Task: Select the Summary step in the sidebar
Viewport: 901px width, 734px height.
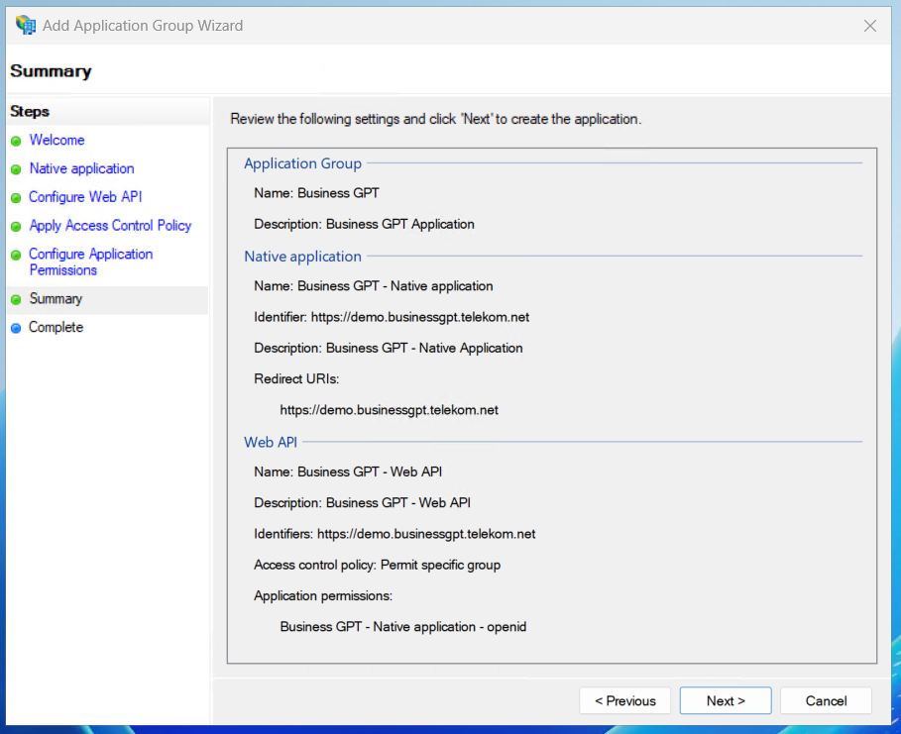Action: click(x=56, y=299)
